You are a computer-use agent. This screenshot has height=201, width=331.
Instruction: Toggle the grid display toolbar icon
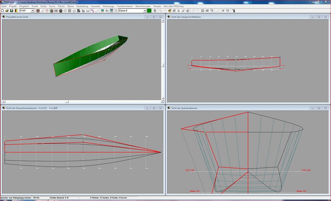(x=56, y=11)
